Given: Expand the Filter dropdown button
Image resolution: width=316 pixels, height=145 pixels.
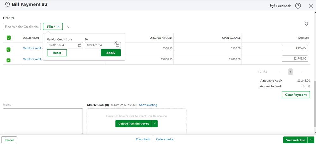Looking at the screenshot, I should click(x=53, y=27).
